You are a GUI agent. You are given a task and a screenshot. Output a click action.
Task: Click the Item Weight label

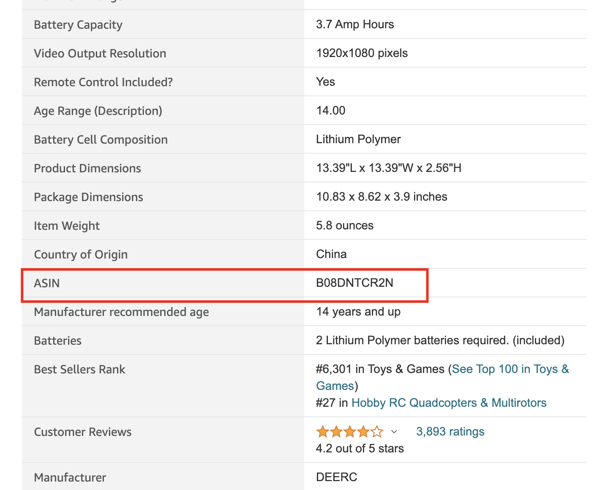click(67, 226)
